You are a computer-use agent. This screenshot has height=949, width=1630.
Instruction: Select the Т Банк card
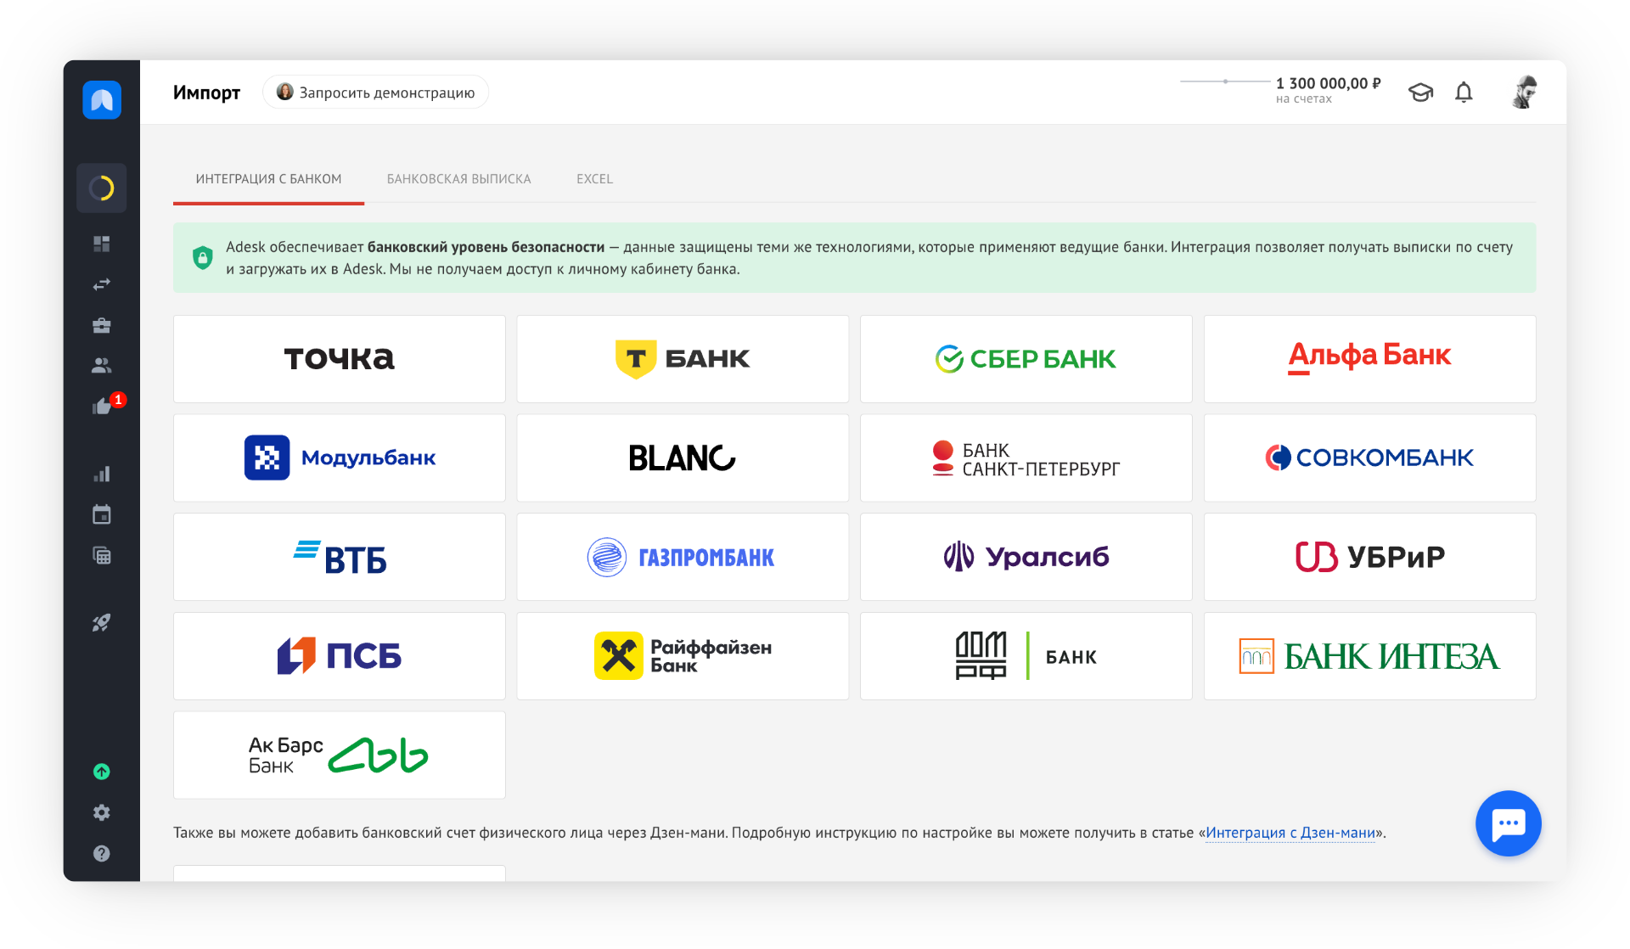point(683,359)
